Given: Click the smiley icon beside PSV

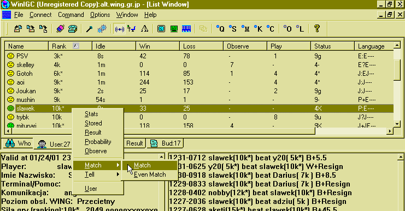Looking at the screenshot, I should click(x=10, y=56).
